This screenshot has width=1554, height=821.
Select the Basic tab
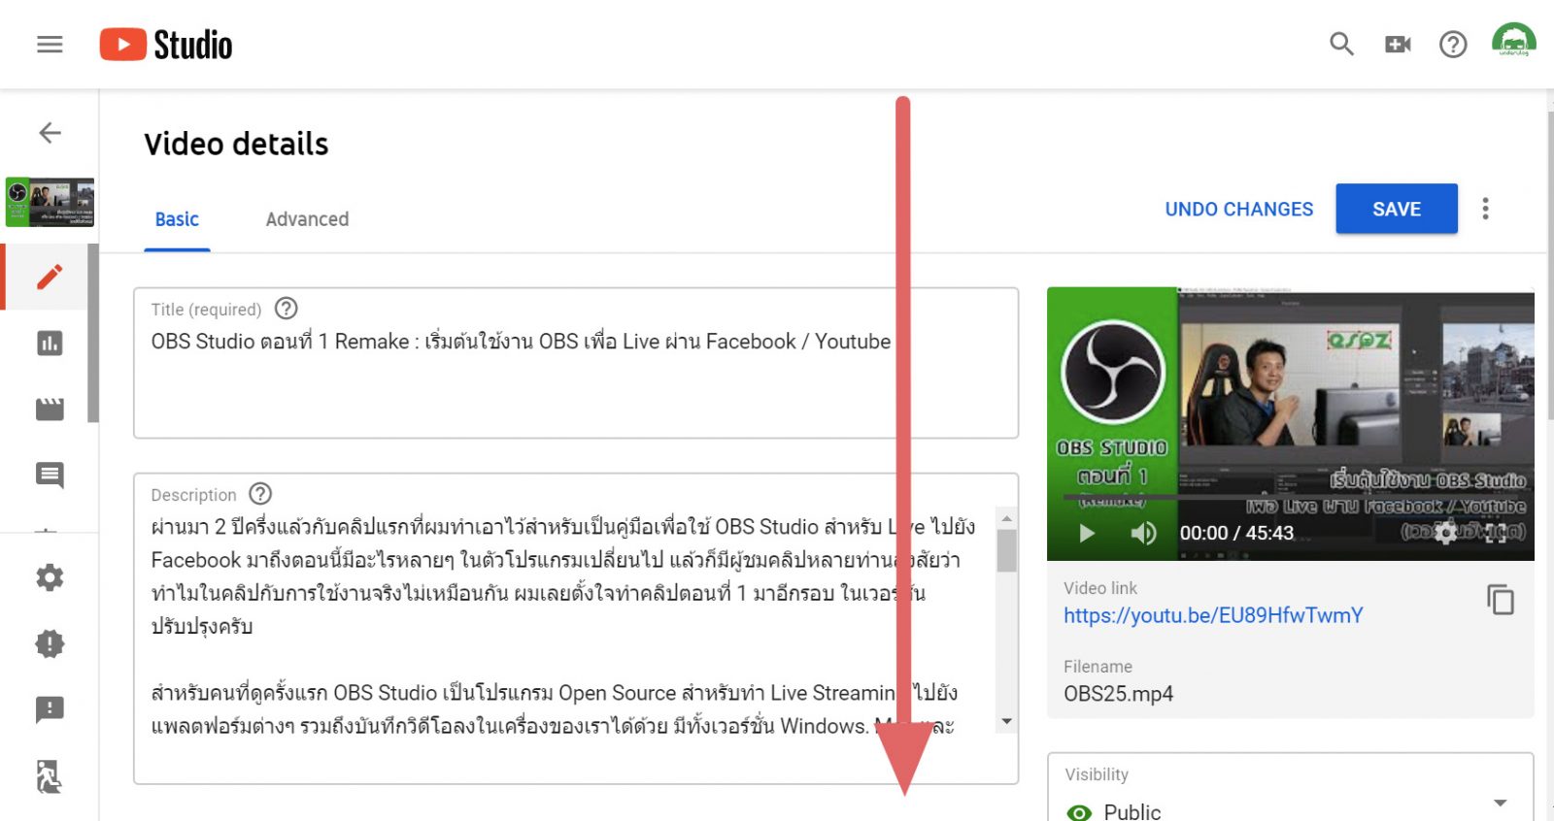pos(177,219)
